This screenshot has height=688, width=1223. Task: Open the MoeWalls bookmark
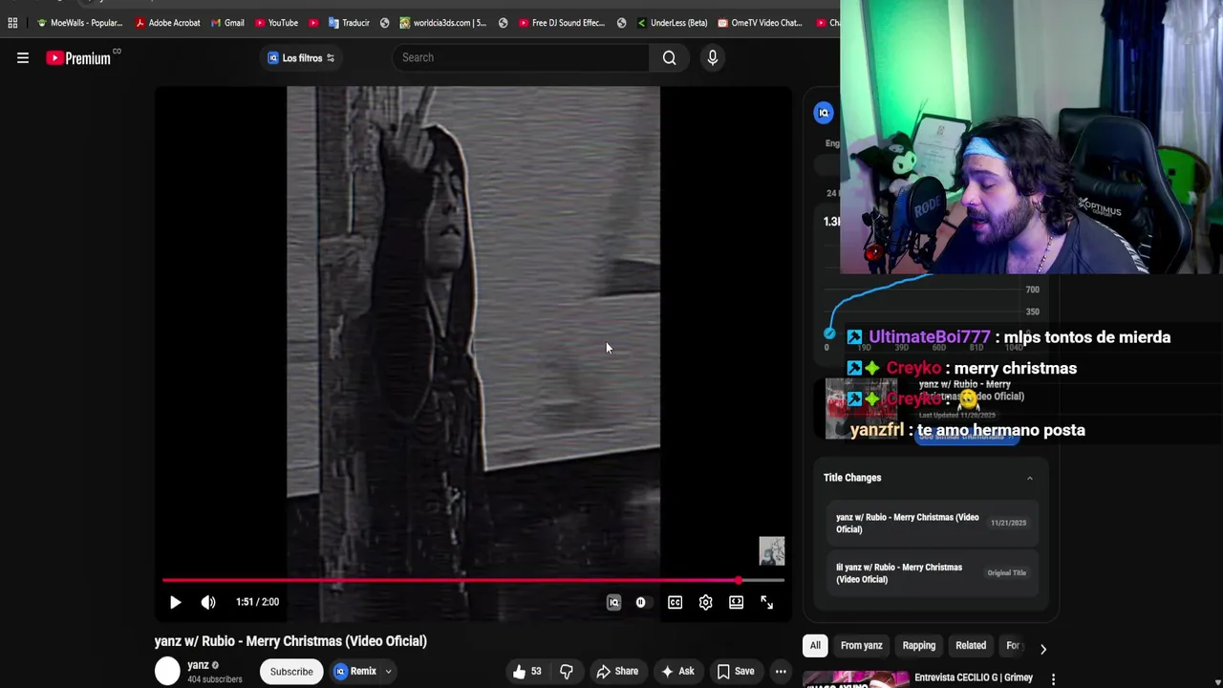[x=79, y=23]
